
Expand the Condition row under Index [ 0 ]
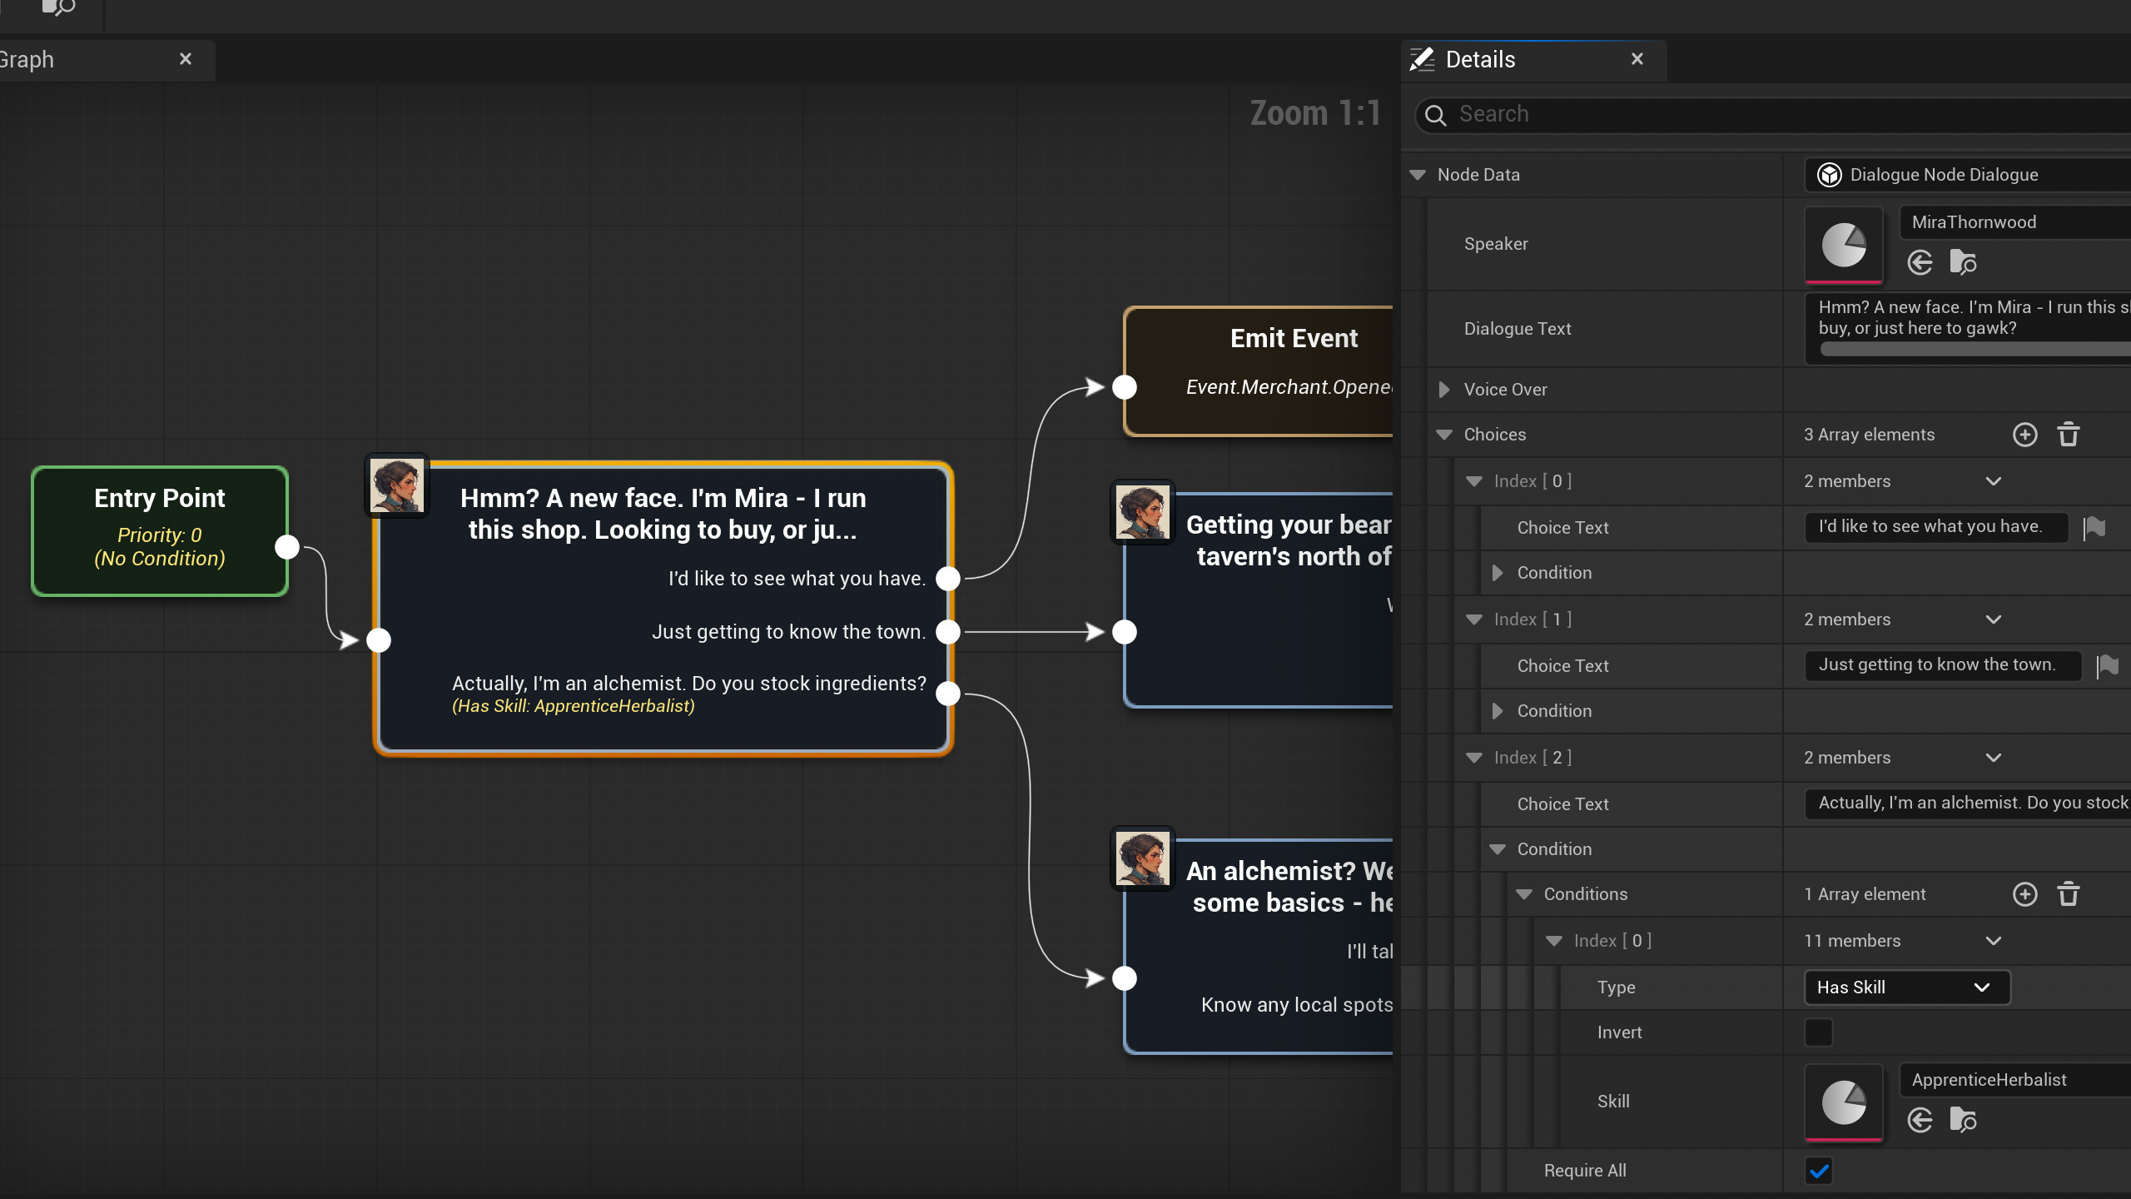click(x=1498, y=572)
